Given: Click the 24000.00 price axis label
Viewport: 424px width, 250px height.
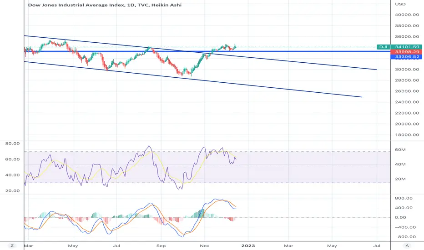Looking at the screenshot, I should click(407, 102).
